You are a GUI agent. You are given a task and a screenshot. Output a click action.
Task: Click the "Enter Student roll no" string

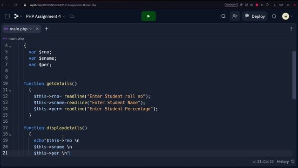[x=116, y=96]
